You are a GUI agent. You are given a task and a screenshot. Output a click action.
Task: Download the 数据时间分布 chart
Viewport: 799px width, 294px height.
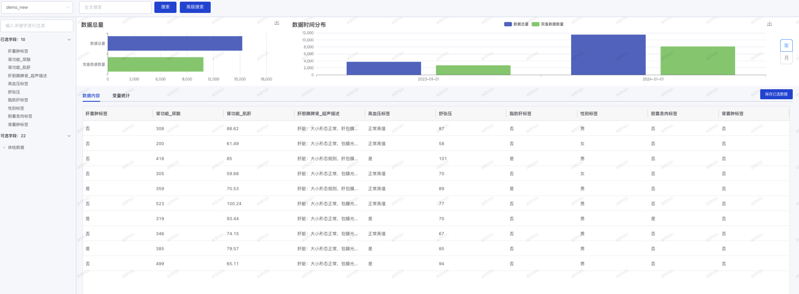coord(769,24)
